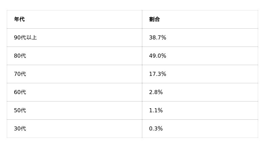The width and height of the screenshot is (271, 148).
Task: Select the oldest age group label
Action: (25, 38)
